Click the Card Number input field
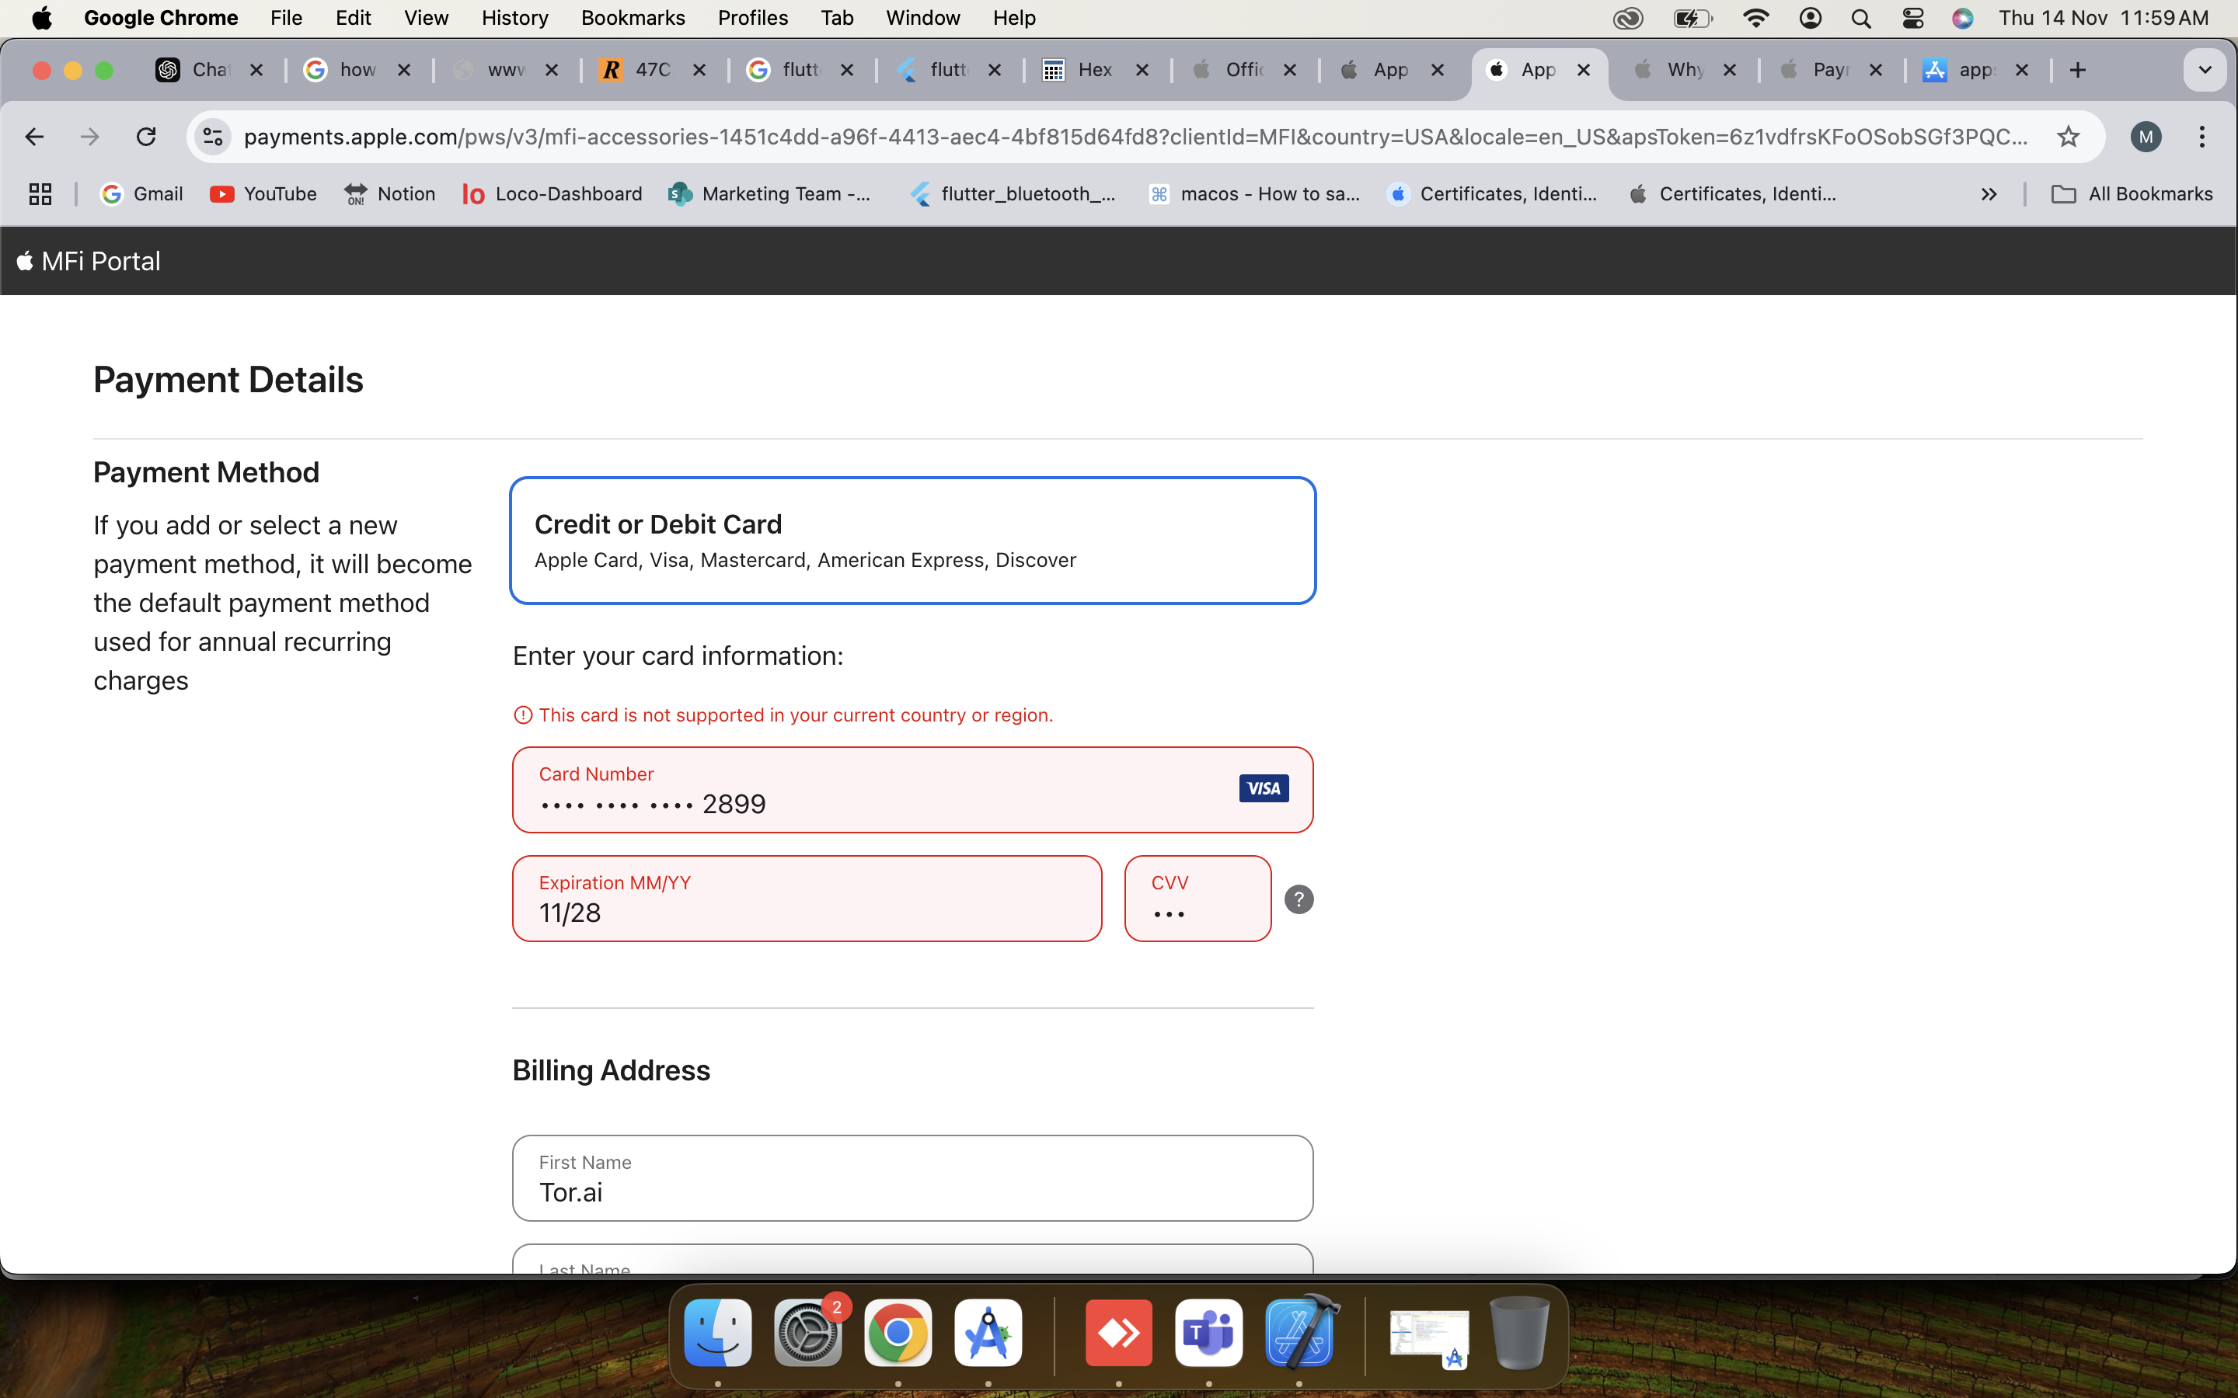 [870, 802]
